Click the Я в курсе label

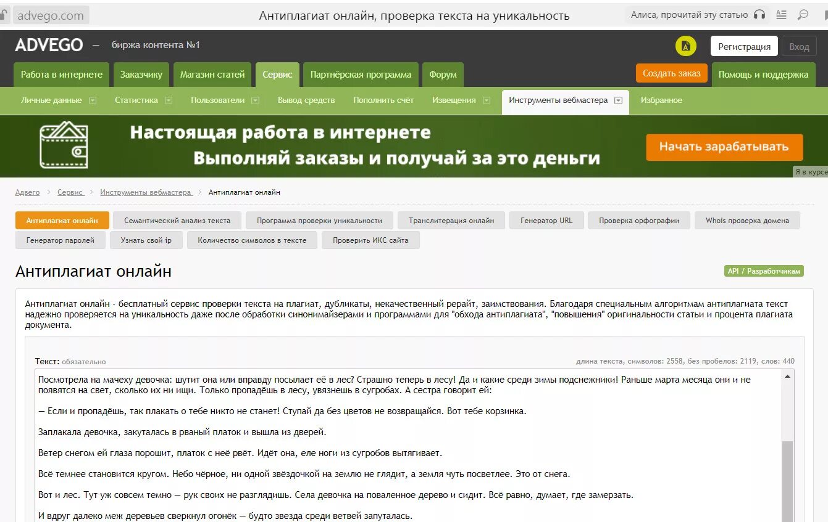[x=810, y=172]
